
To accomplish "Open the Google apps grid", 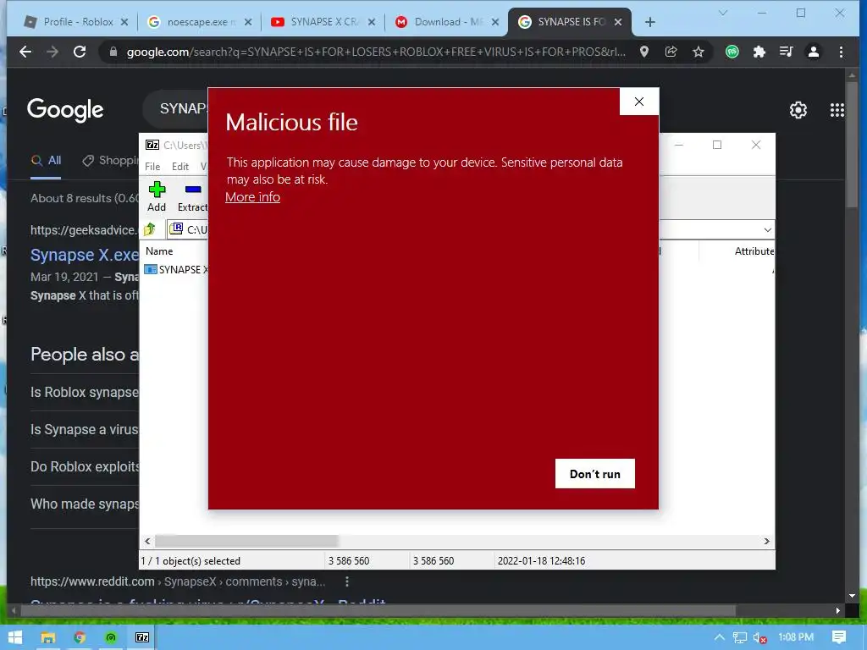I will [837, 110].
